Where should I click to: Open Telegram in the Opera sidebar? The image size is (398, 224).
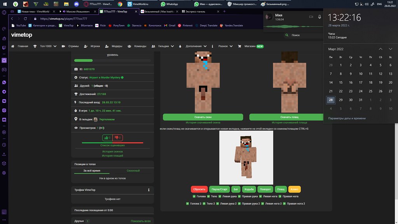point(4,91)
